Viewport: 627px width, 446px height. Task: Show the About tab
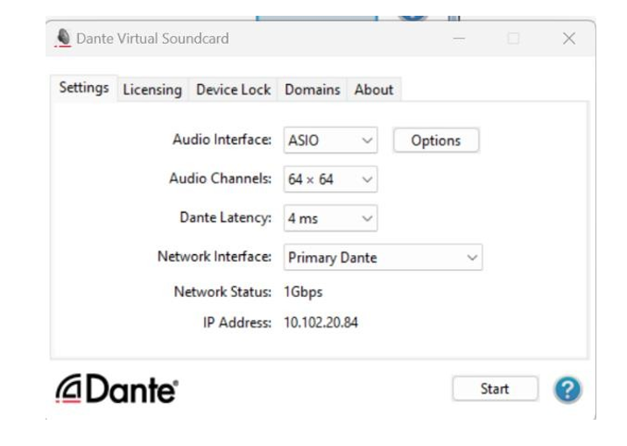[374, 89]
